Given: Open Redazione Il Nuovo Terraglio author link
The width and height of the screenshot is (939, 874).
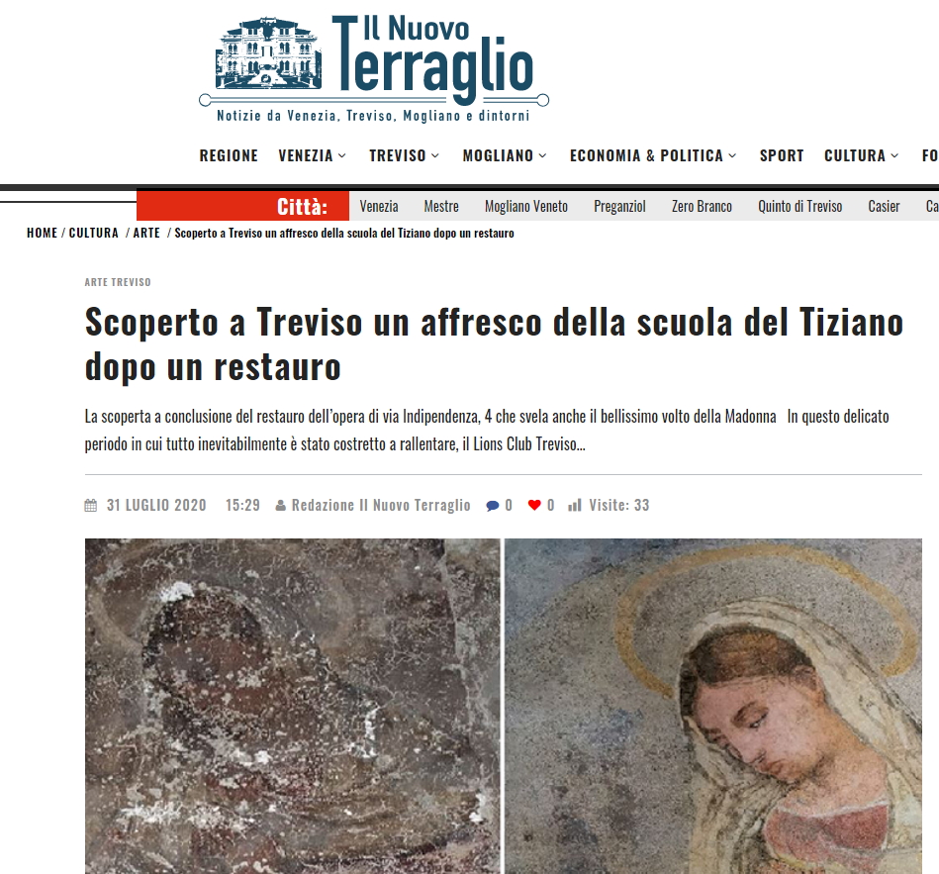Looking at the screenshot, I should click(x=381, y=505).
